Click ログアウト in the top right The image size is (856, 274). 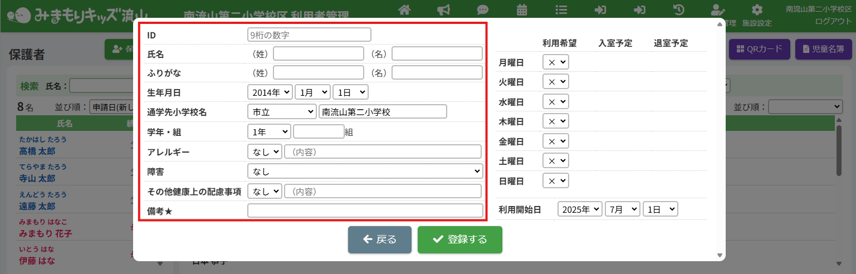point(833,21)
